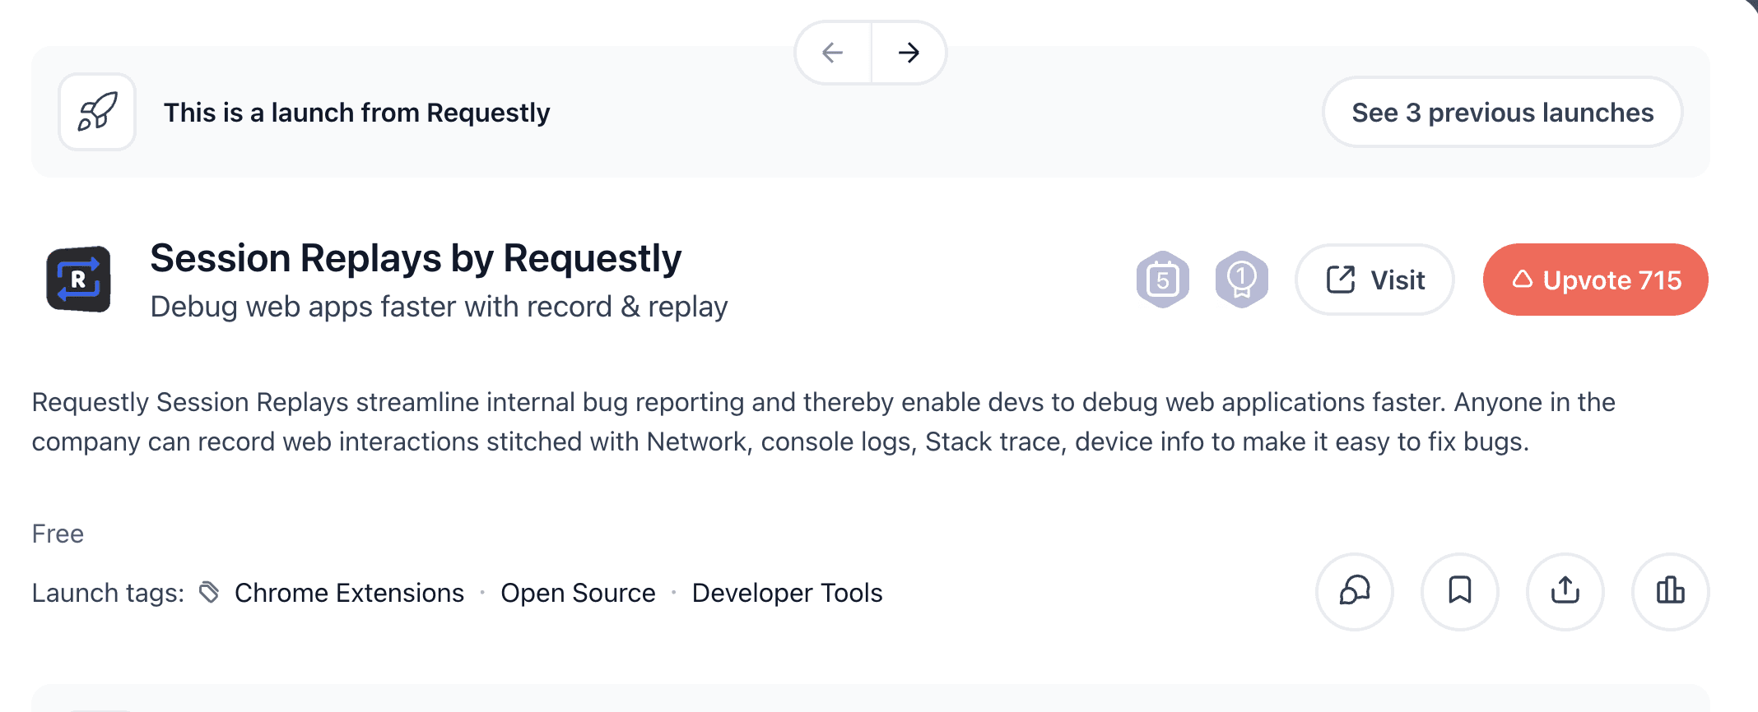The image size is (1758, 712).
Task: Visit the product website
Action: click(x=1374, y=280)
